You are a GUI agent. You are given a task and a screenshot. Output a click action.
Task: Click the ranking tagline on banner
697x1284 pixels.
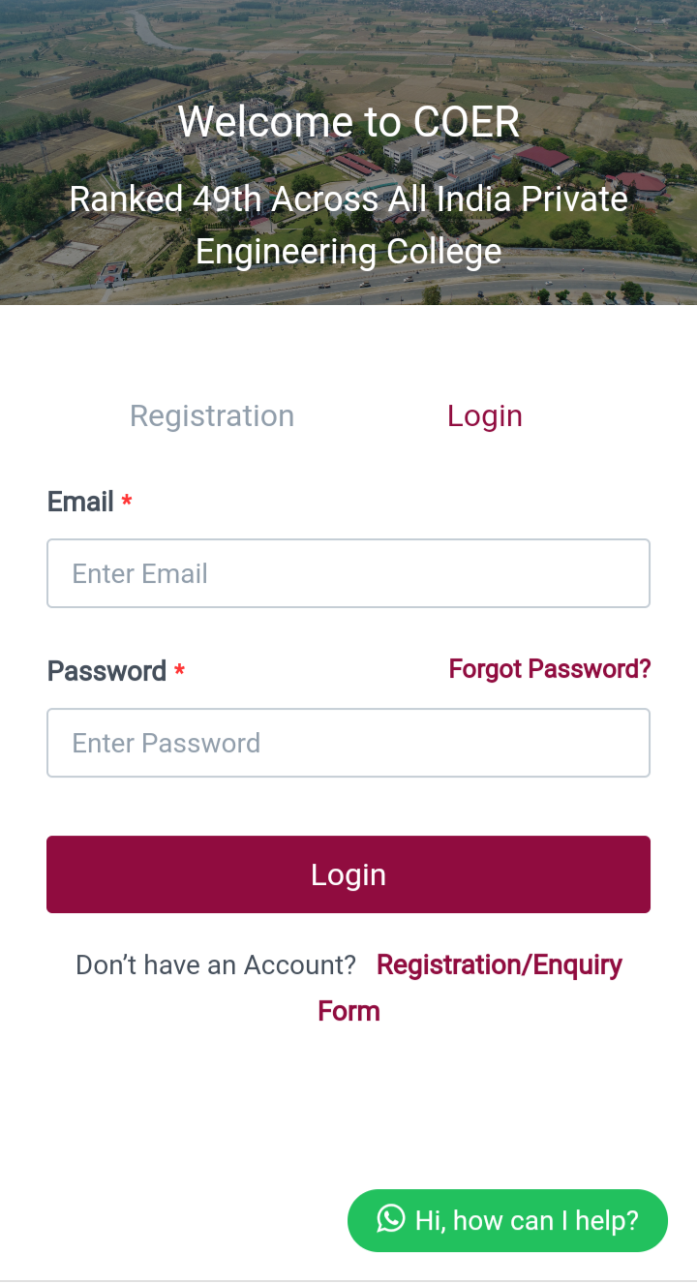348,224
